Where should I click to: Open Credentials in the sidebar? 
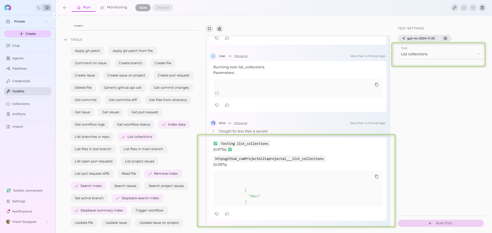(x=28, y=81)
